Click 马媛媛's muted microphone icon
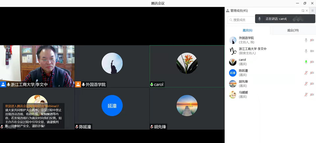 306,95
